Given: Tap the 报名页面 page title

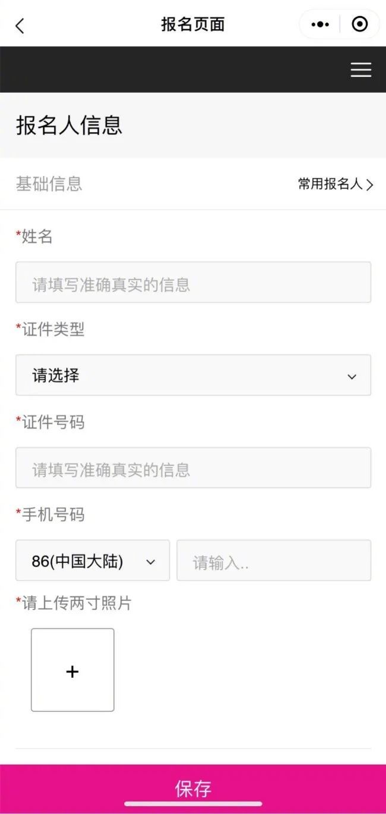Looking at the screenshot, I should [x=193, y=24].
